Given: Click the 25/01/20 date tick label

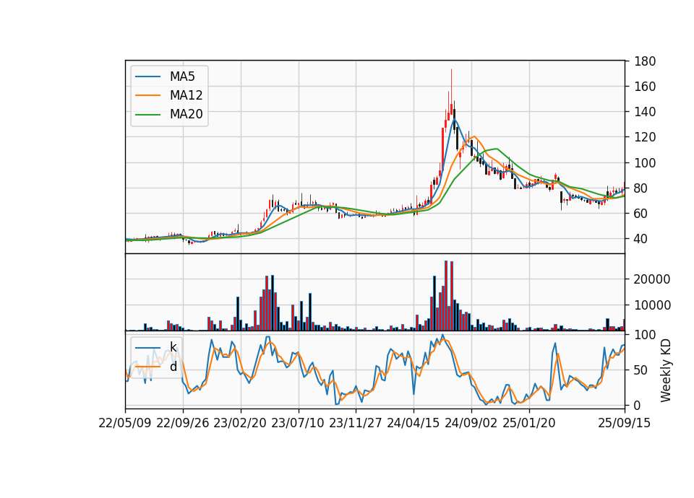Looking at the screenshot, I should (x=529, y=424).
